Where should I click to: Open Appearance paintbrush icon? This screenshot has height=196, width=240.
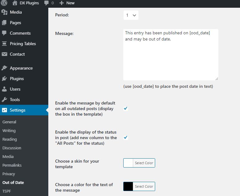pyautogui.click(x=4, y=68)
